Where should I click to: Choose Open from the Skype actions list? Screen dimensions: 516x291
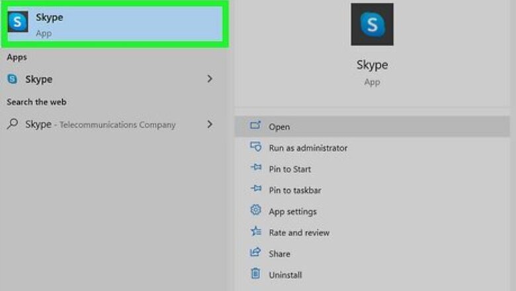click(x=279, y=127)
